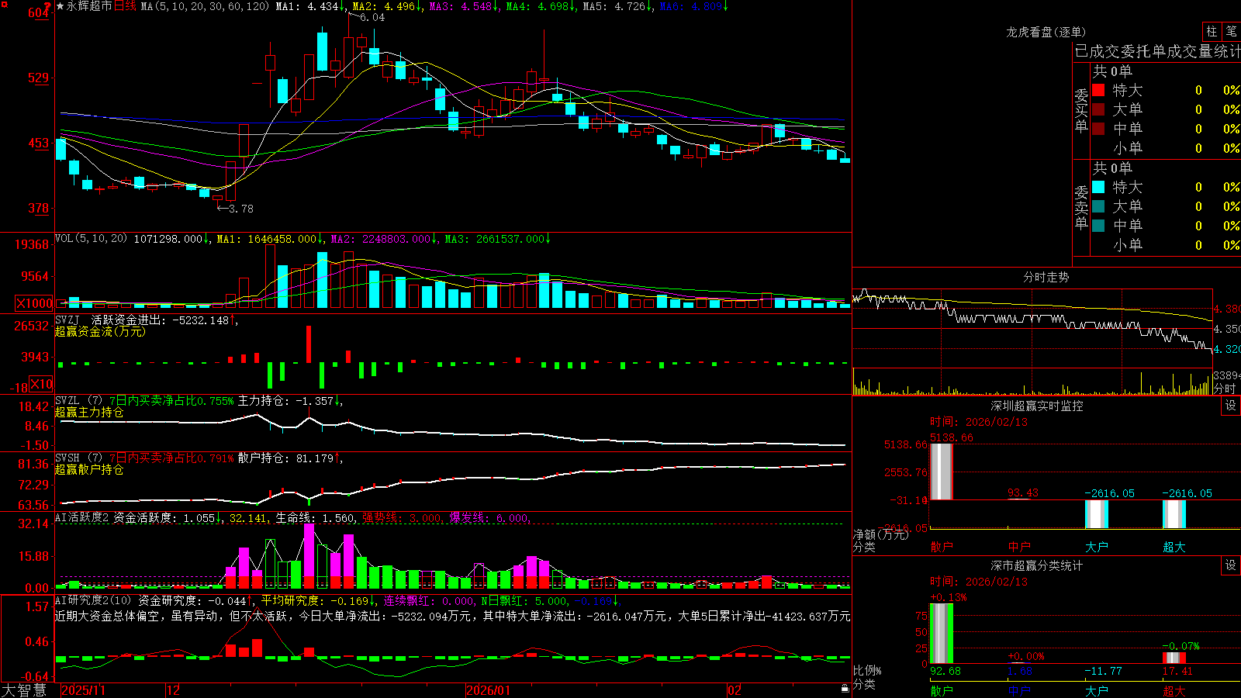Click the lock icon at the end of the date axis
Screen dimensions: 1241x698
[x=845, y=689]
